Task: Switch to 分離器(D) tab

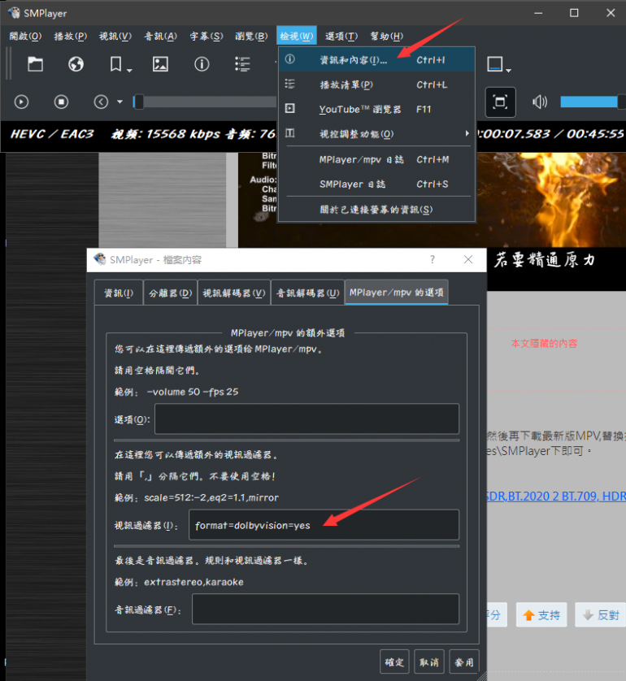Action: pos(170,293)
